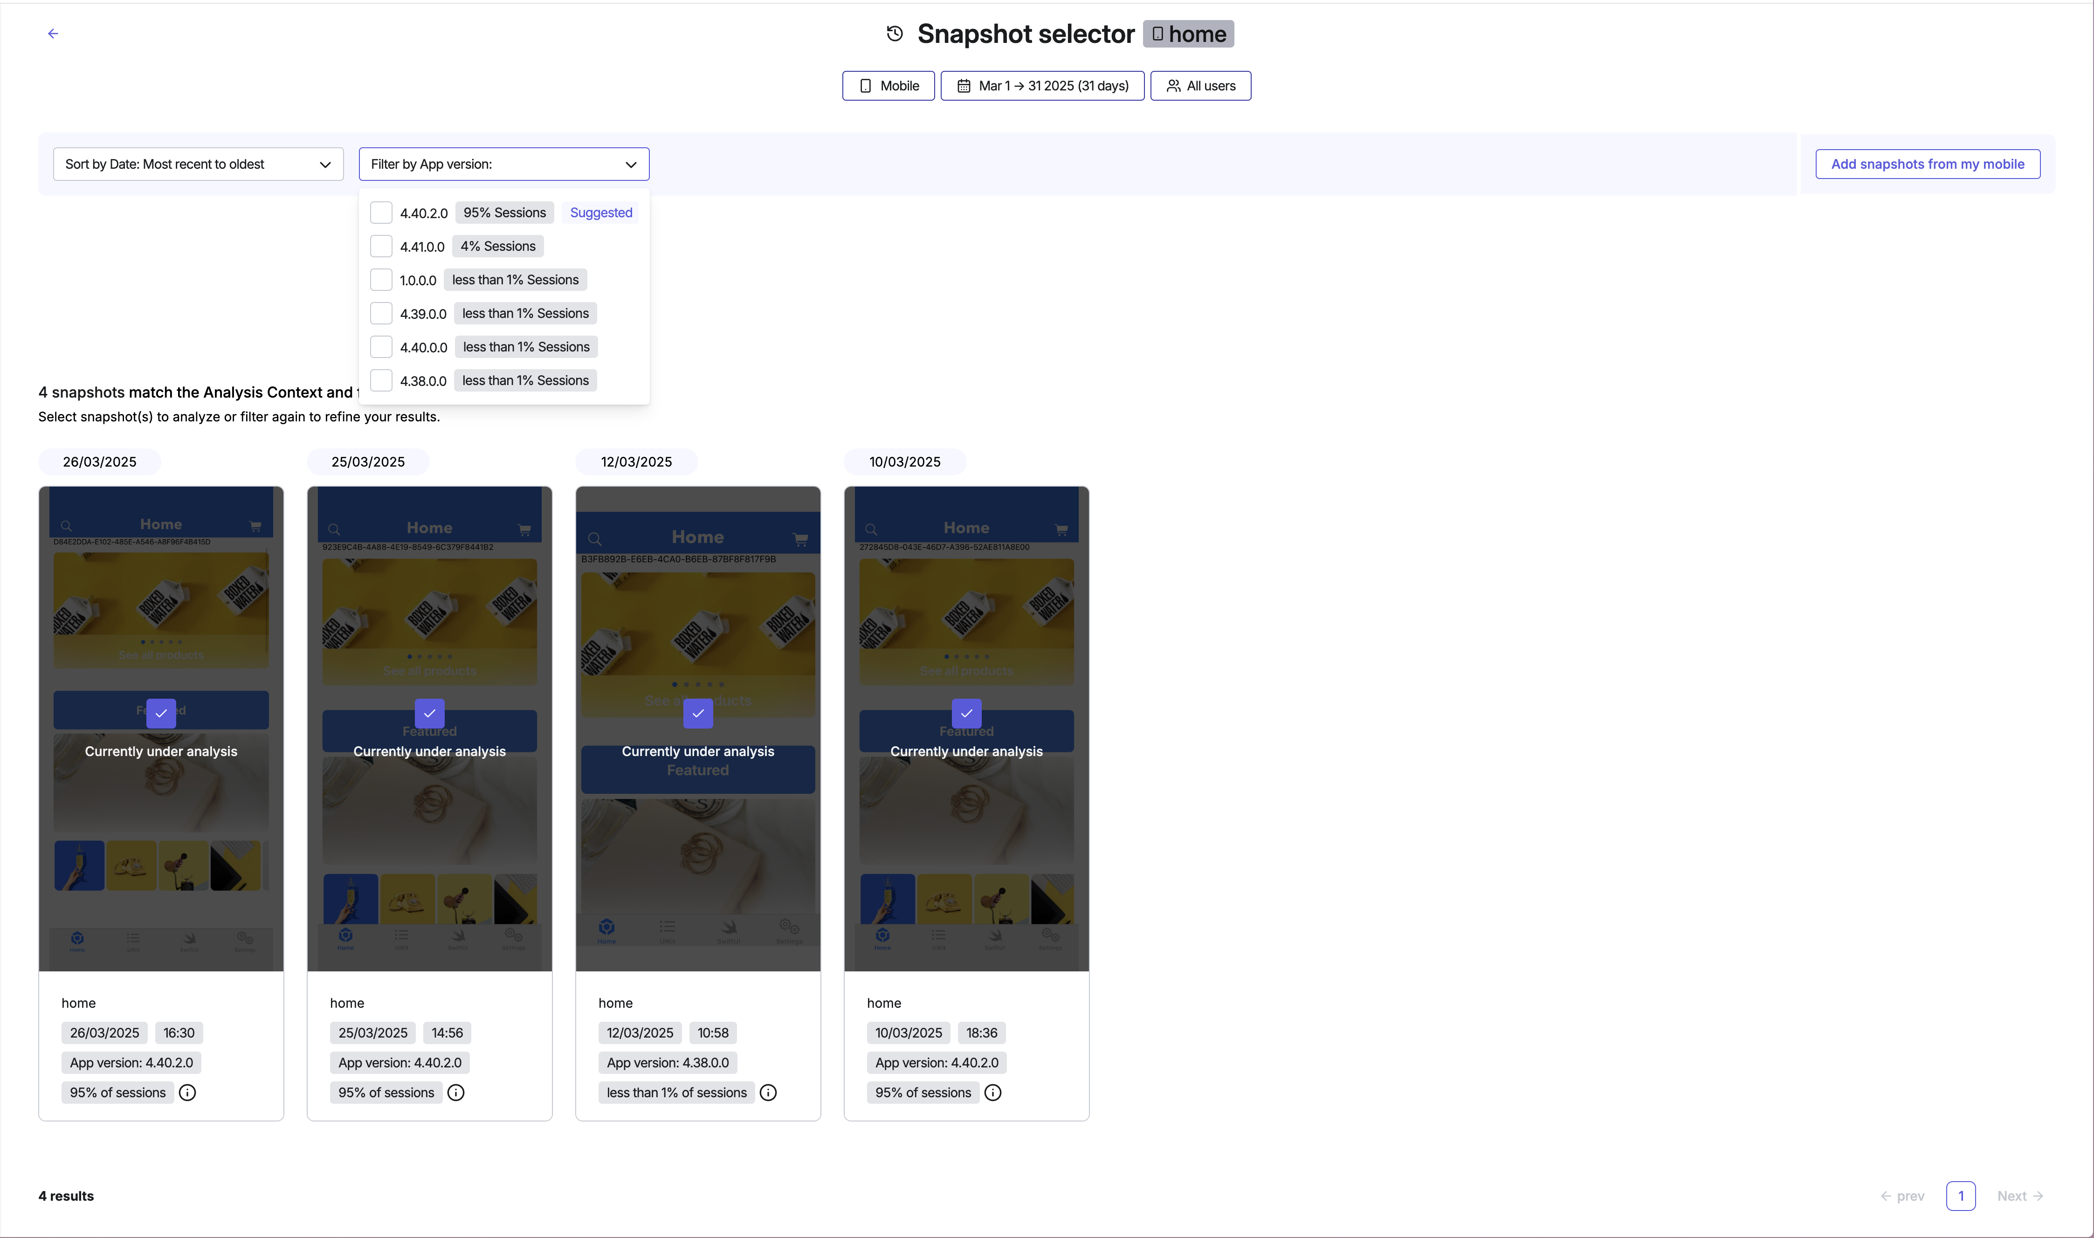
Task: Deselect the 12/03/2025 snapshot checkmark
Action: coord(698,713)
